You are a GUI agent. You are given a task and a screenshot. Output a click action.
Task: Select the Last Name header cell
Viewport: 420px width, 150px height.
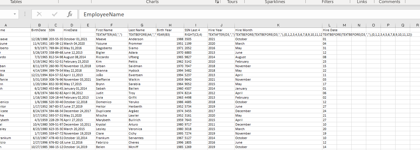[x=142, y=30]
